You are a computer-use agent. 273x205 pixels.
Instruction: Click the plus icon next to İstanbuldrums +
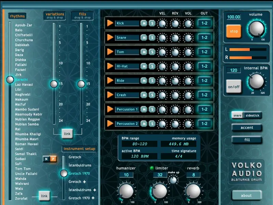click(95, 190)
